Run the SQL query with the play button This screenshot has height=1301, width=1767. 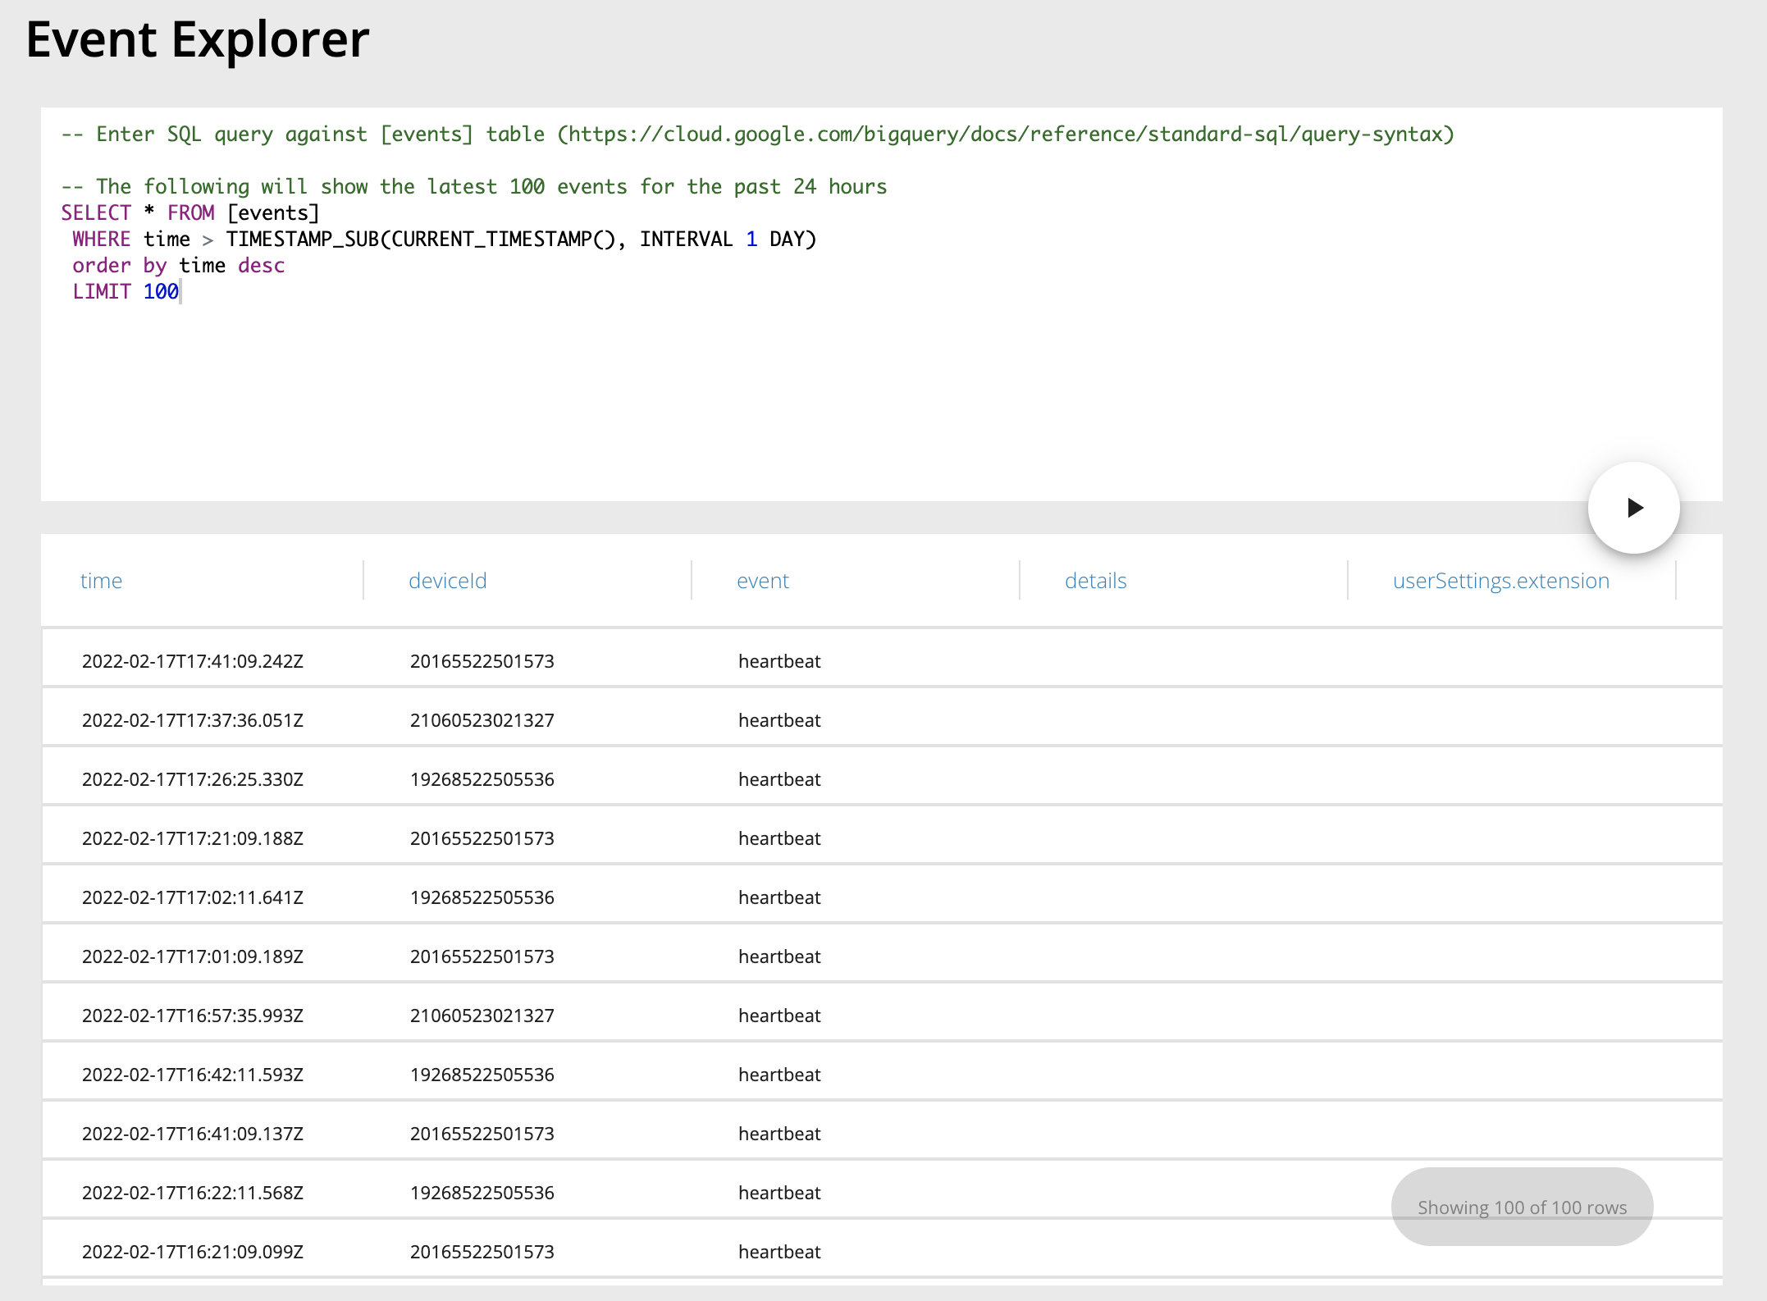coord(1633,508)
